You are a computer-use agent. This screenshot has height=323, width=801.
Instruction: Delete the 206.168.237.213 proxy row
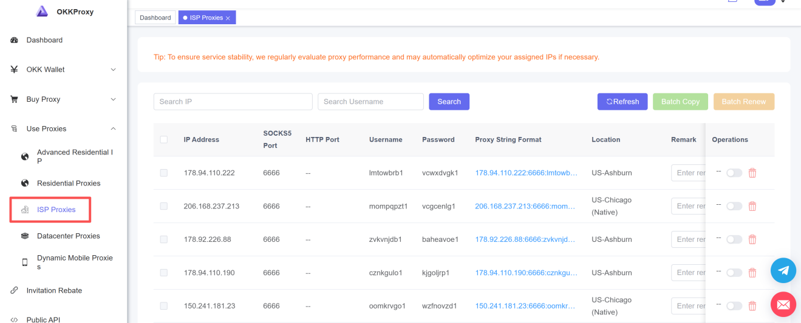[752, 206]
